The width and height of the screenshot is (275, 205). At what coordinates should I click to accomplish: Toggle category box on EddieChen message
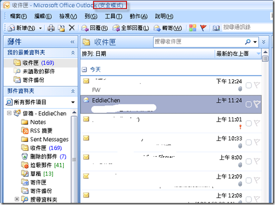coord(248,104)
